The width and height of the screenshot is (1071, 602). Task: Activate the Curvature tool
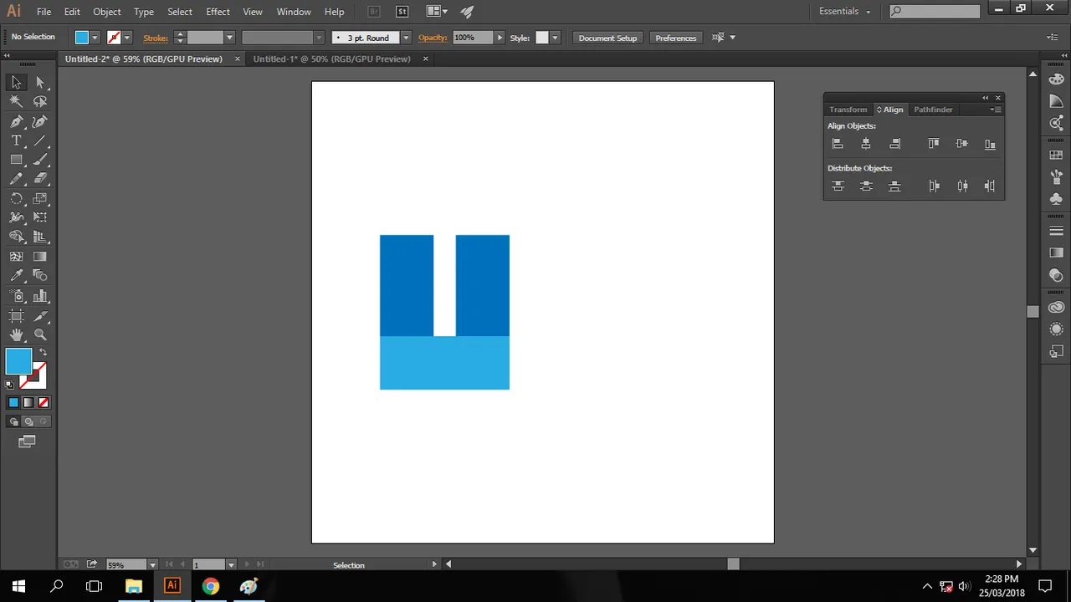tap(40, 121)
